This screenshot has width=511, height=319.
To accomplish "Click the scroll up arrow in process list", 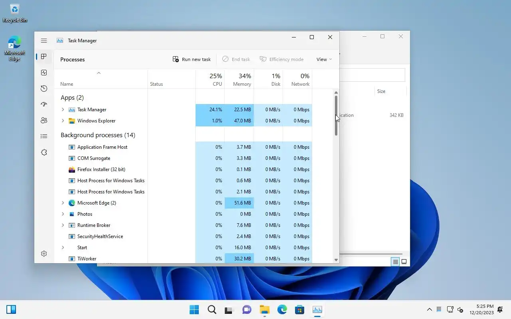I will [336, 93].
